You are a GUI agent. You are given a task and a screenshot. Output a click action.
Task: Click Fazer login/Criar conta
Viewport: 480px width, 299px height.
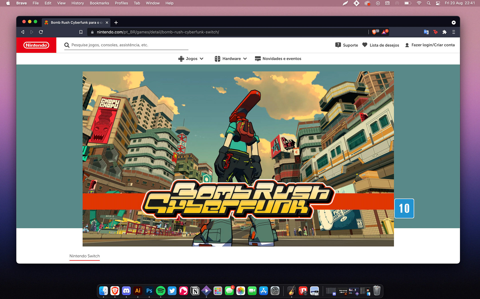(x=430, y=45)
